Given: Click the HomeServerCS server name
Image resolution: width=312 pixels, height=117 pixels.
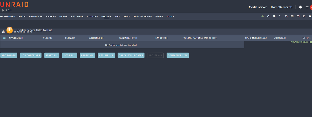Looking at the screenshot, I should tap(282, 7).
